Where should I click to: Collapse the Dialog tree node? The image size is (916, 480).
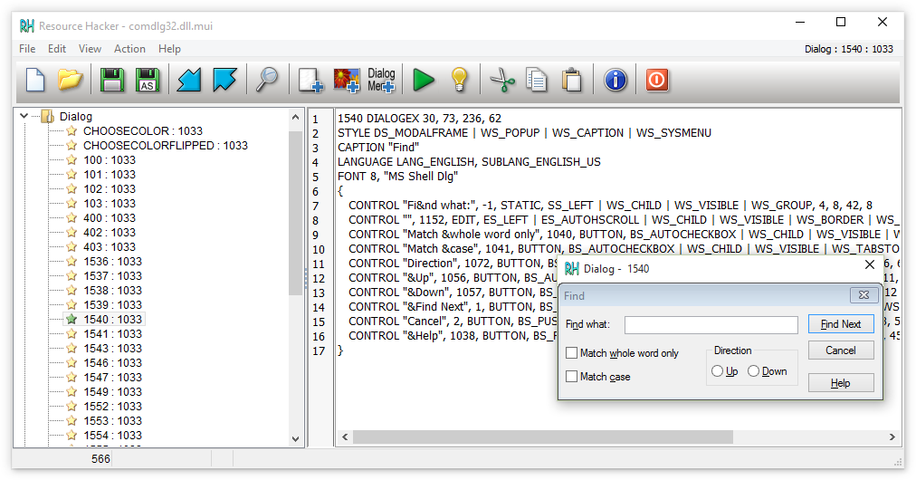[x=24, y=116]
